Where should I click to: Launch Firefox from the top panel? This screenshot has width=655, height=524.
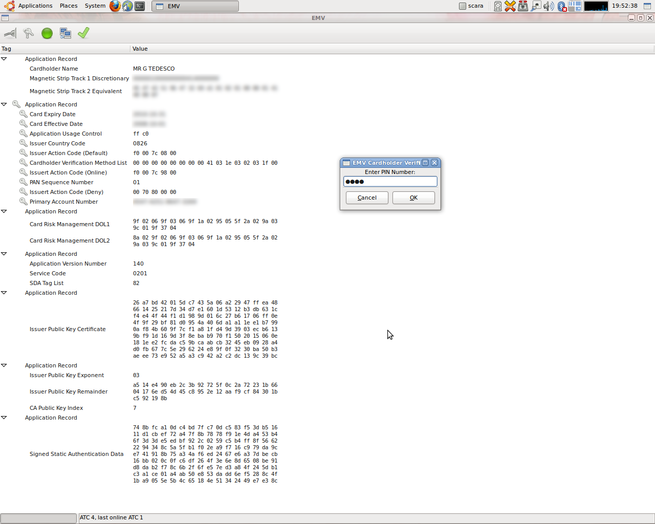[115, 6]
